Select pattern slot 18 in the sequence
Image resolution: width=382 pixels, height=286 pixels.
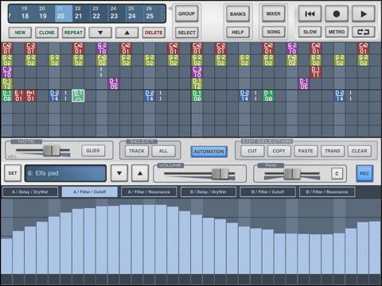25,14
